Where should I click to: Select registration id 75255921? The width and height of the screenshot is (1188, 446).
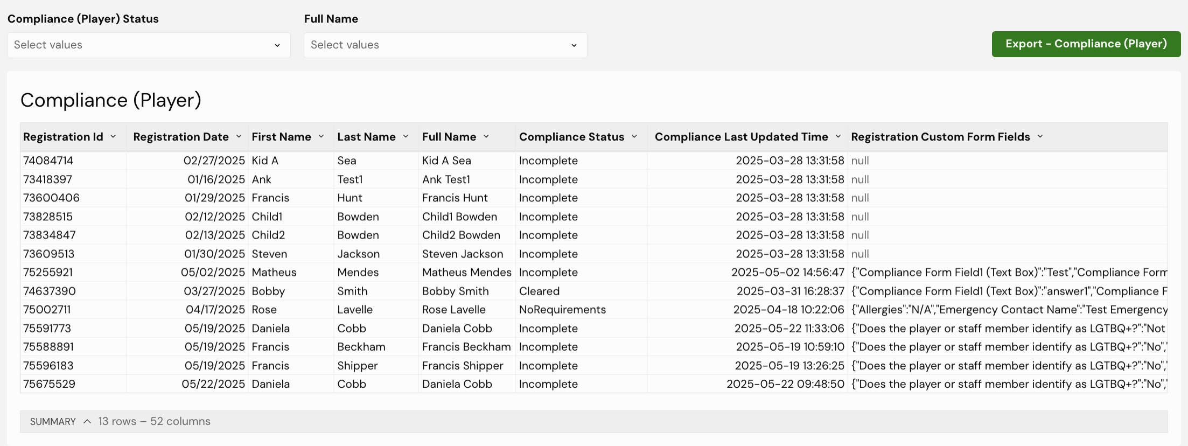(48, 273)
